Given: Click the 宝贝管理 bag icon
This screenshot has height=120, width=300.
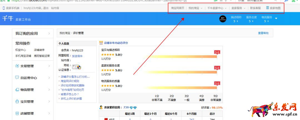Looking at the screenshot, I should [x=17, y=101].
